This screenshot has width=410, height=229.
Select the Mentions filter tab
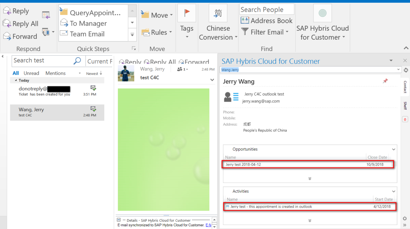click(x=56, y=73)
